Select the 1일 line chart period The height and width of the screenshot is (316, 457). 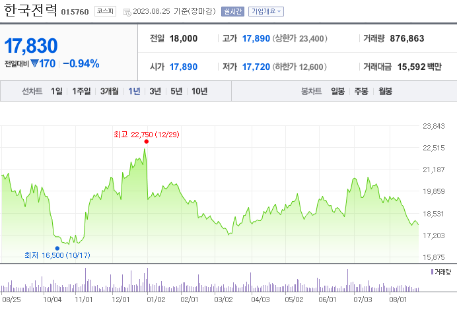pos(57,91)
